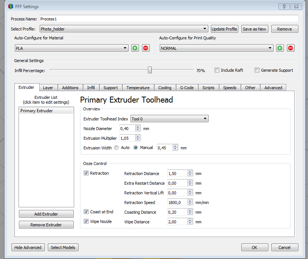Screen dimensions: 308x259
Task: Click green plus icon beside NORMAL print quality
Action: (280, 48)
